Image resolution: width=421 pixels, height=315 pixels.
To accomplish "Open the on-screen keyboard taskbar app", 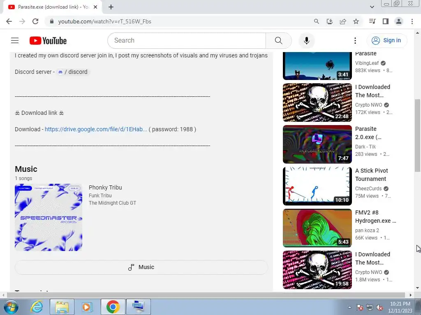I will coord(138,307).
